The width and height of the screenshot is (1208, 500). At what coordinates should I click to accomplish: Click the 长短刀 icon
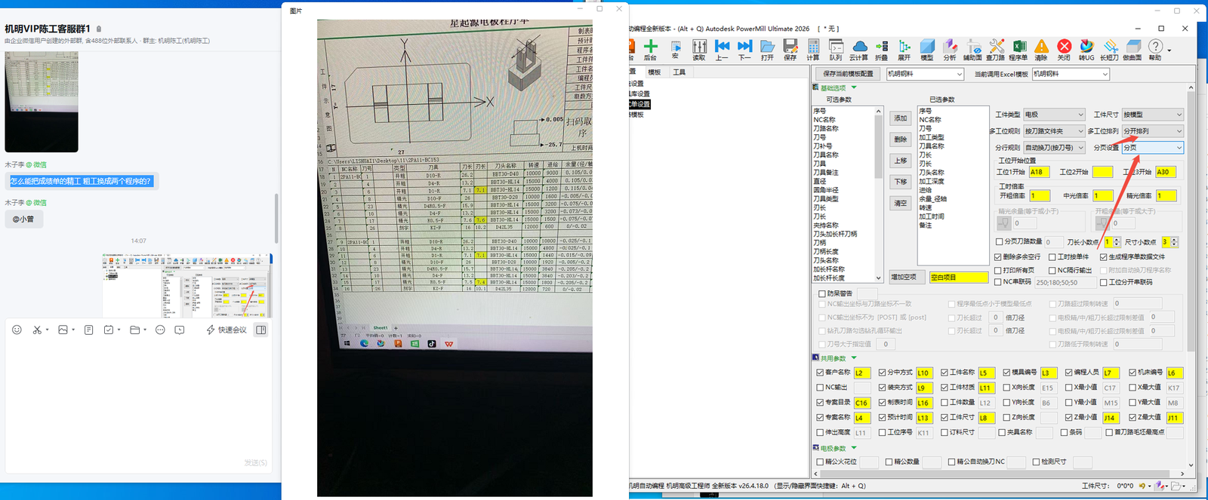1110,50
